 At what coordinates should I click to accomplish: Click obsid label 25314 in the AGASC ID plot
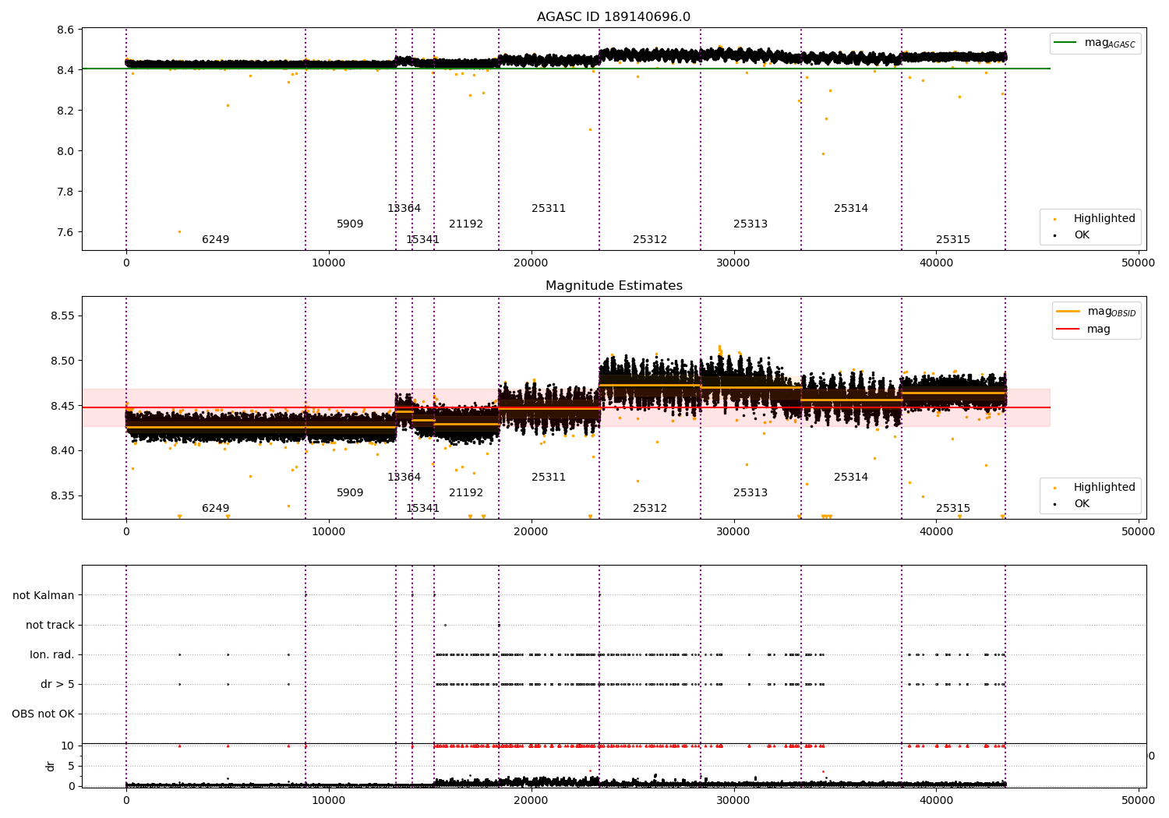tap(851, 208)
